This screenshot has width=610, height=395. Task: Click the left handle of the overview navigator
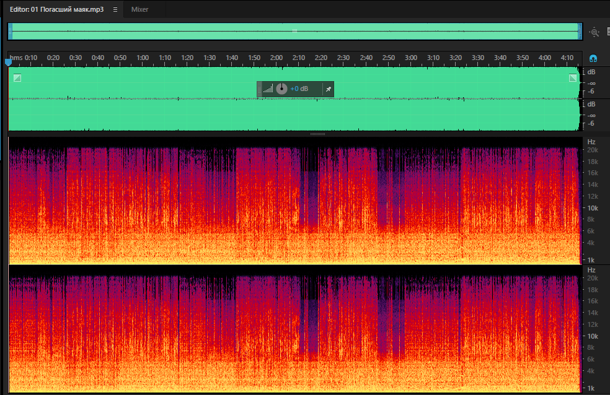[x=11, y=31]
